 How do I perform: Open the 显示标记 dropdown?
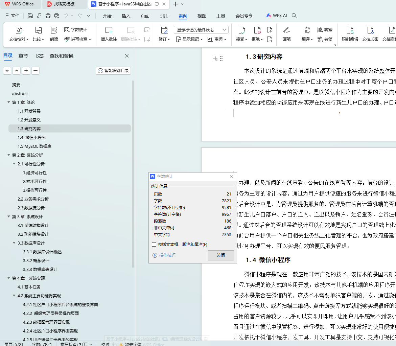[189, 39]
